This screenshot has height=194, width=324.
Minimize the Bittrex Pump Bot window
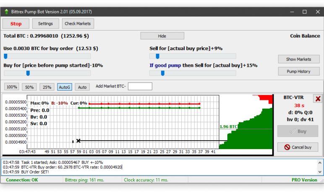292,12
